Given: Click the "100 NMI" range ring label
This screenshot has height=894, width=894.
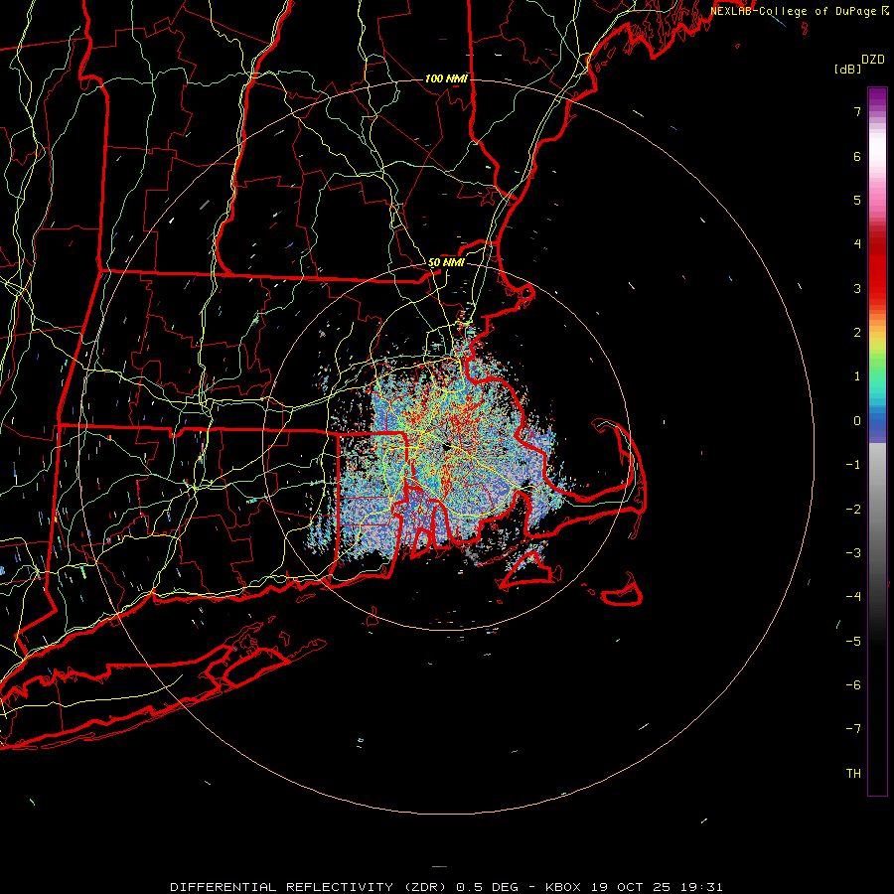Looking at the screenshot, I should 446,78.
